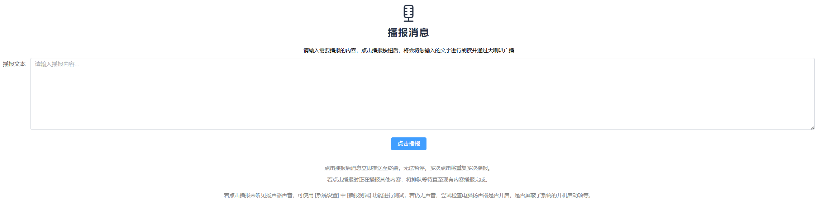Click the 播报文本 field label
Image resolution: width=820 pixels, height=203 pixels.
14,64
